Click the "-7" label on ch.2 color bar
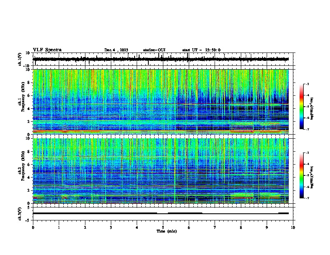Screen dimensions: 330x255 pyautogui.click(x=307, y=198)
